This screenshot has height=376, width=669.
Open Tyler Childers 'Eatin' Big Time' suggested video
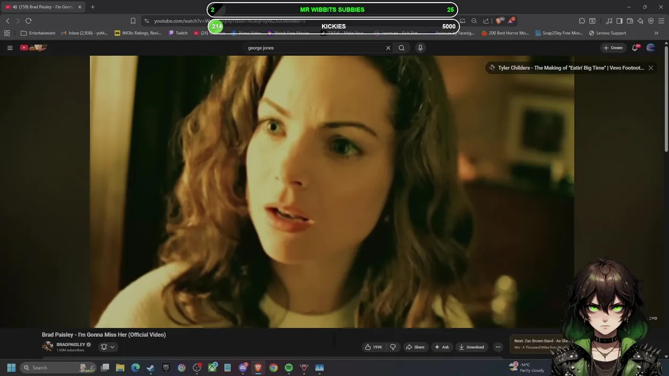click(x=571, y=68)
